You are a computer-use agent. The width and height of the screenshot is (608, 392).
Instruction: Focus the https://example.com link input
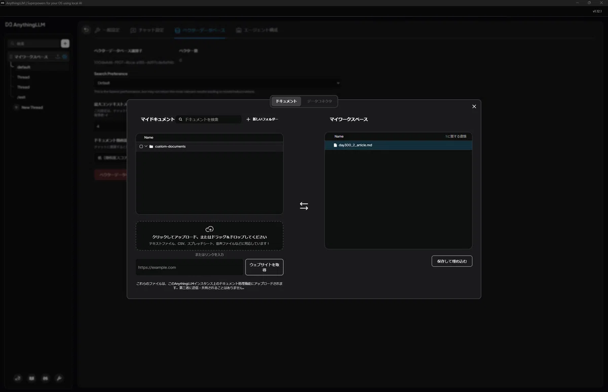(x=189, y=267)
